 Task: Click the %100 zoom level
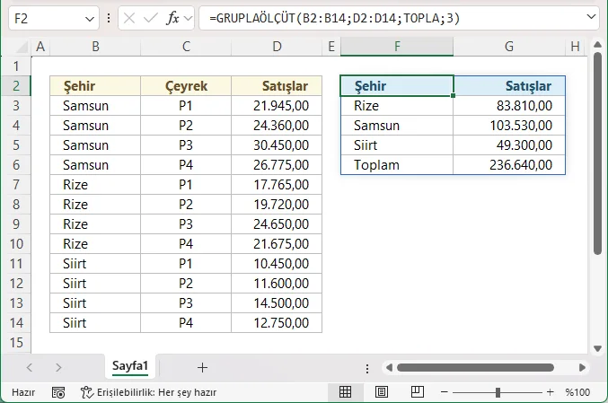tap(577, 392)
